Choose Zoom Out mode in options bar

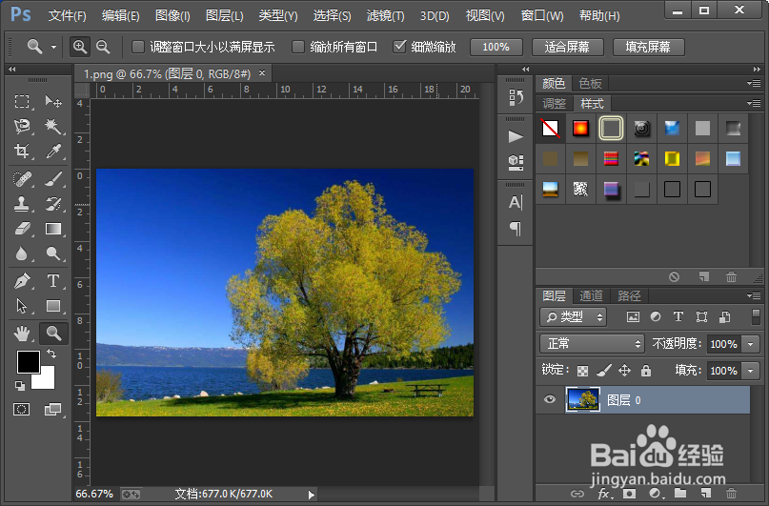click(x=103, y=47)
